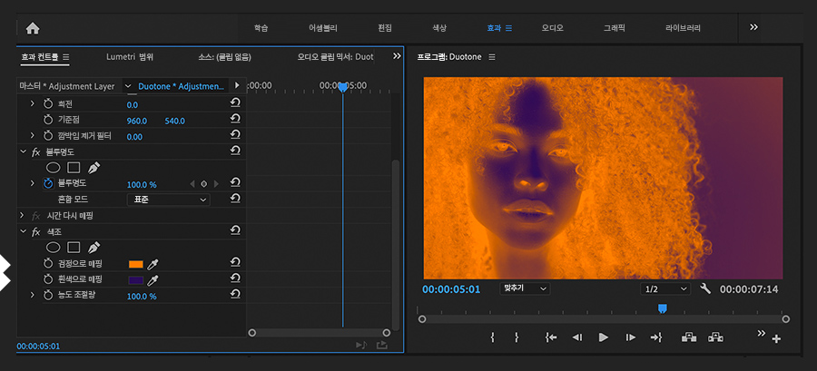Play the sequence in Program Monitor

click(x=604, y=337)
